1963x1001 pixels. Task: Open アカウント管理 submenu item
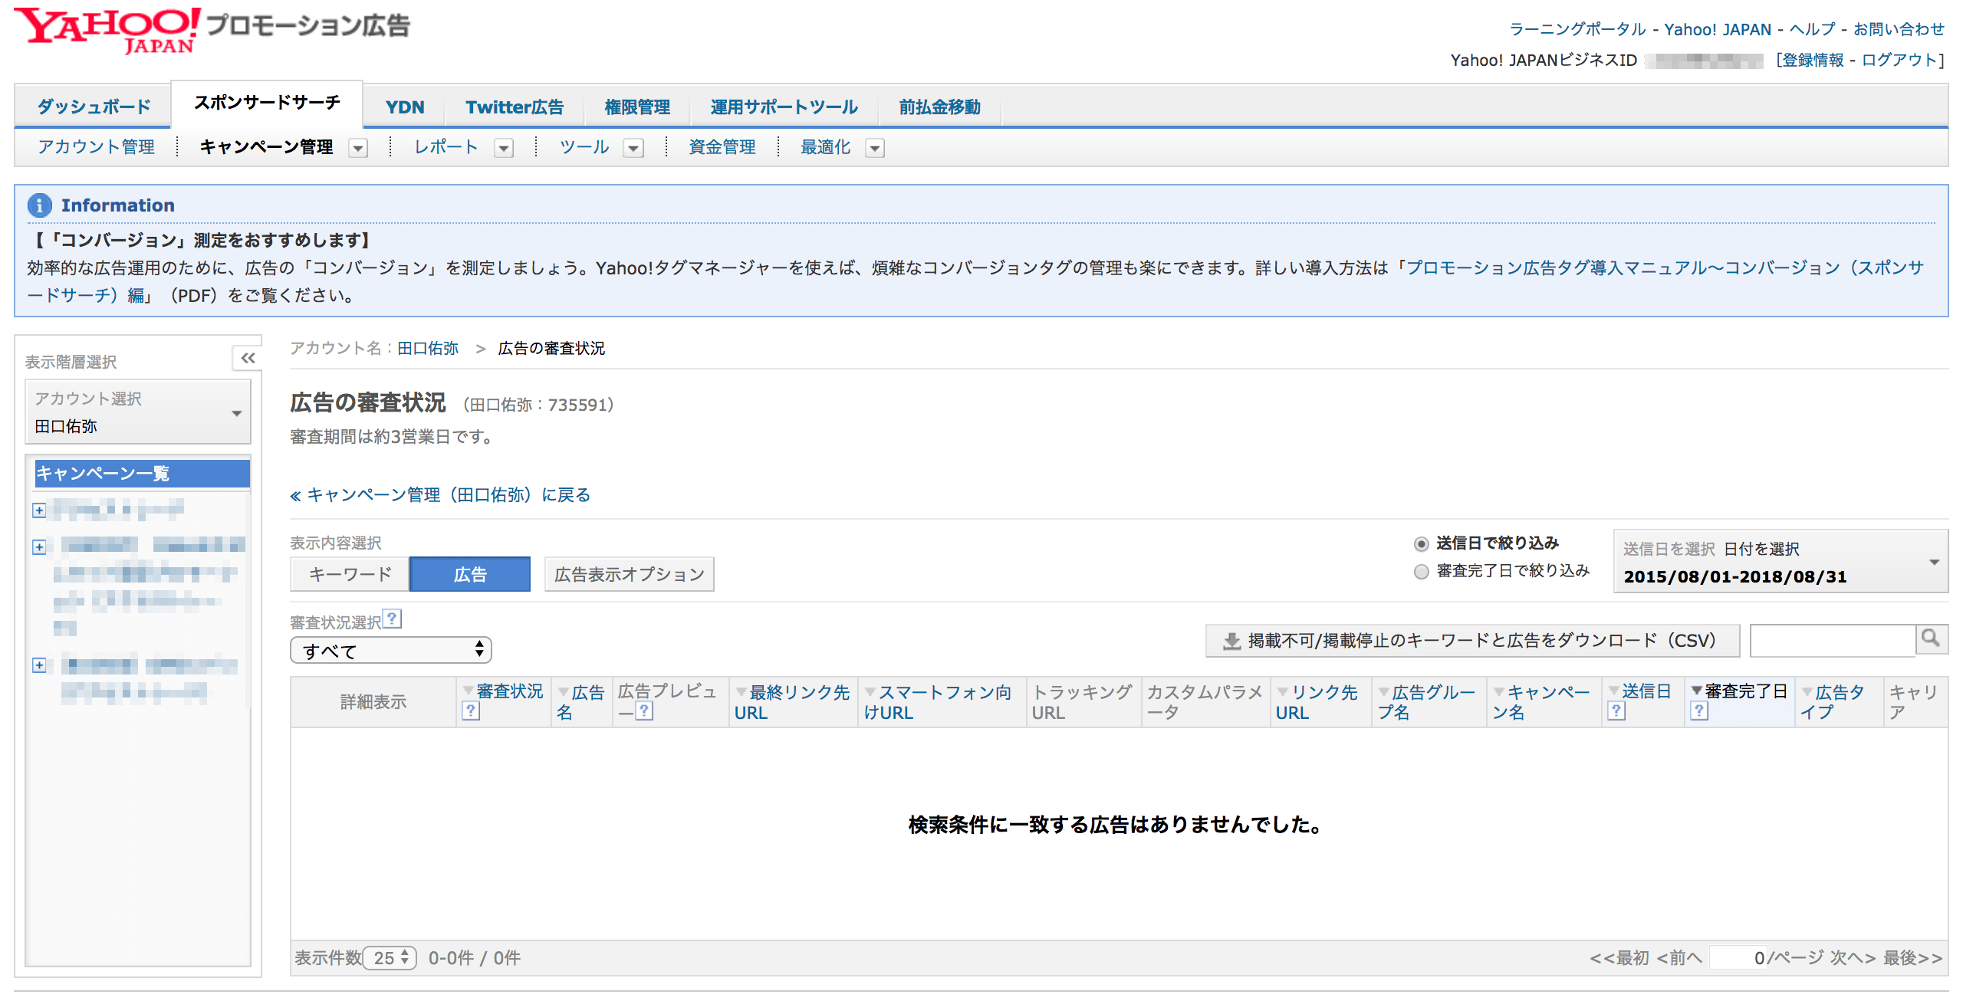click(x=97, y=147)
